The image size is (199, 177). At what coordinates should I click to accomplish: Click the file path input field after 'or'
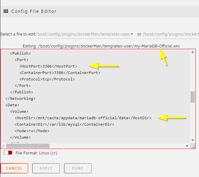(171, 34)
